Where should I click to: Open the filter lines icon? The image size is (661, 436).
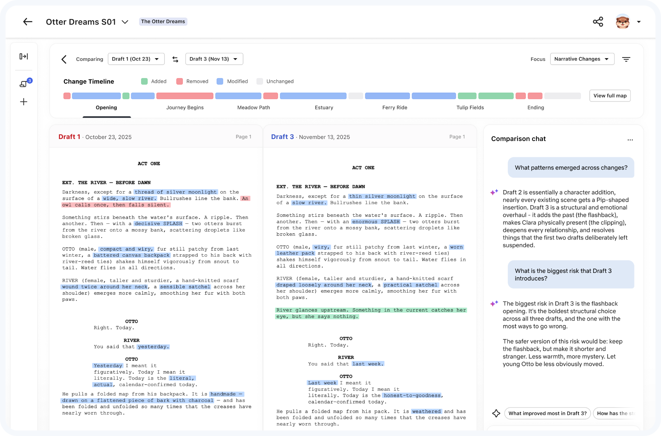pyautogui.click(x=626, y=59)
